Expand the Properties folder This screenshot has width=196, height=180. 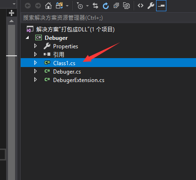click(35, 46)
